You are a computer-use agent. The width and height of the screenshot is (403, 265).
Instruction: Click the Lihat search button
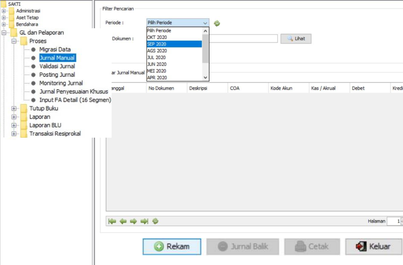[296, 39]
